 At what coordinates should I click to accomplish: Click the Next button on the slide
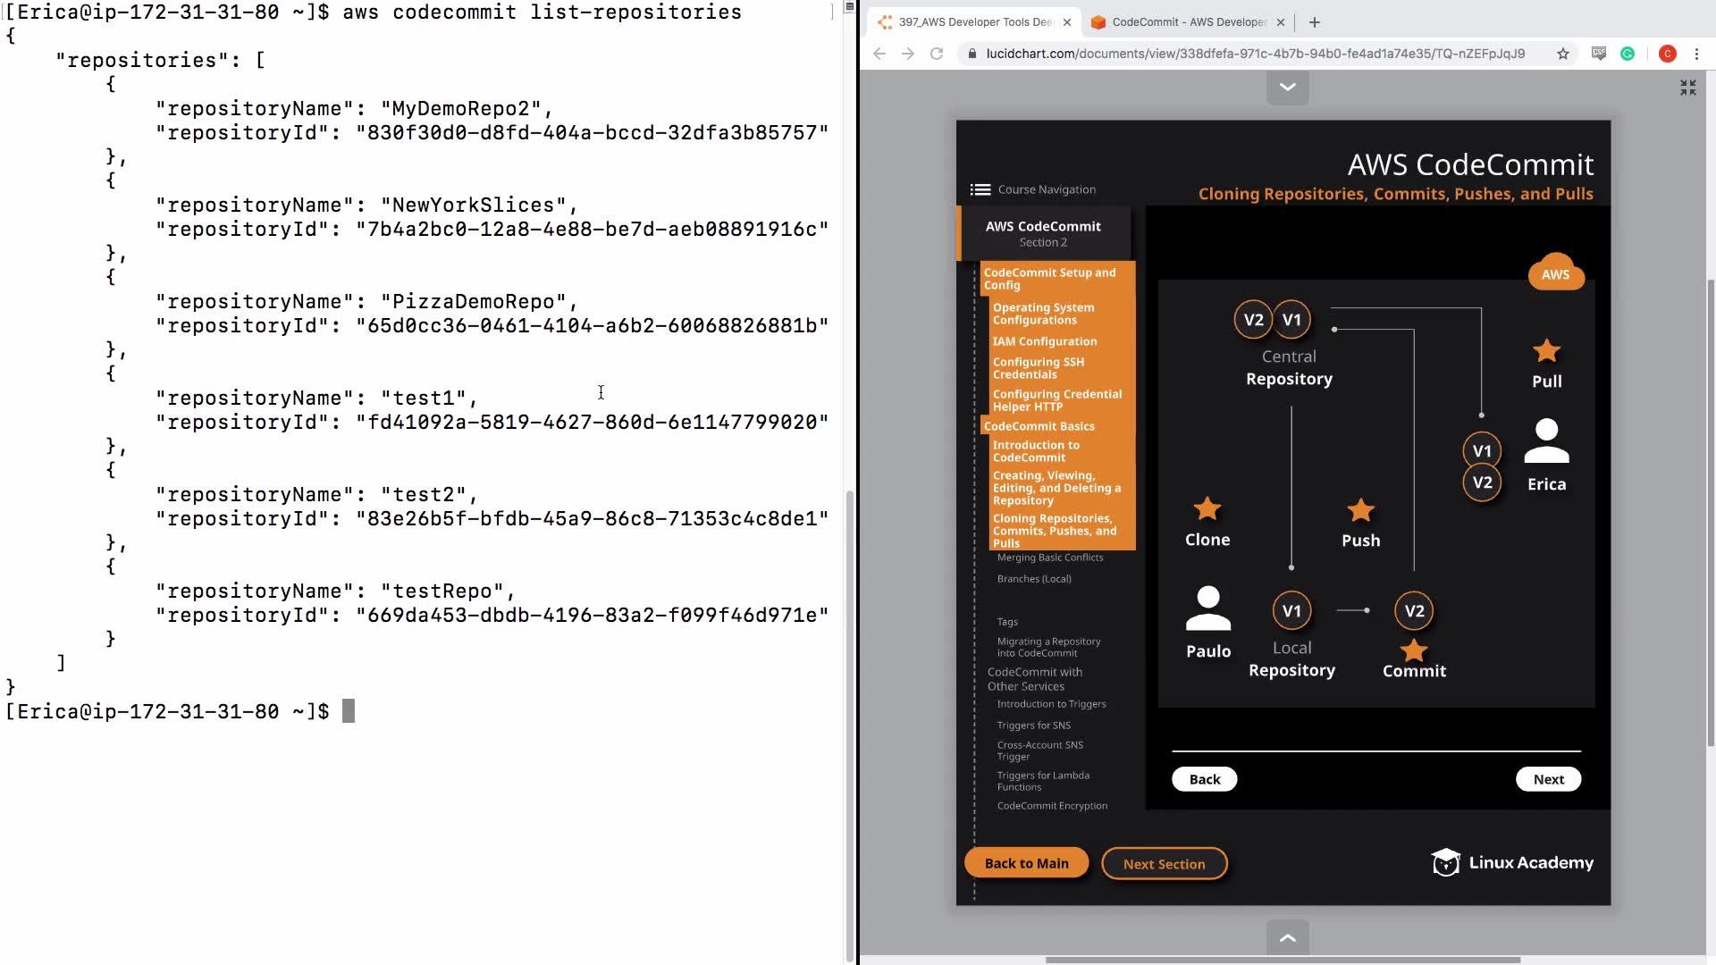(x=1548, y=779)
